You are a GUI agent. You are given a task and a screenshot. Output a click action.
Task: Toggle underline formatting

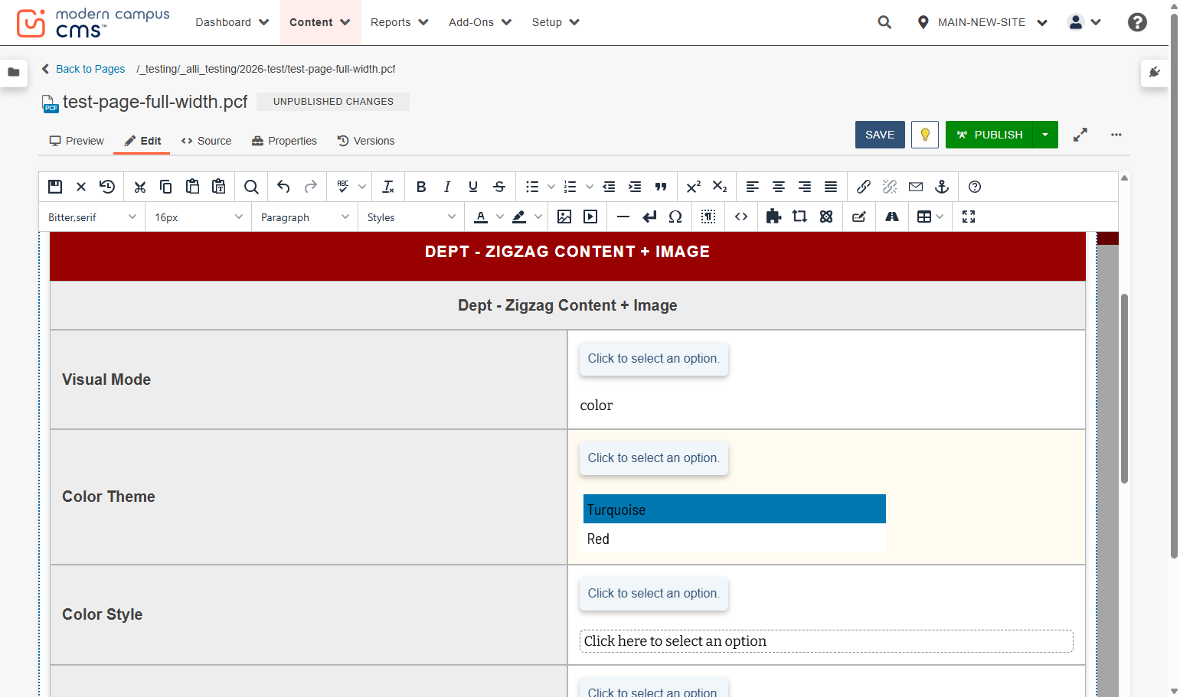pyautogui.click(x=473, y=187)
